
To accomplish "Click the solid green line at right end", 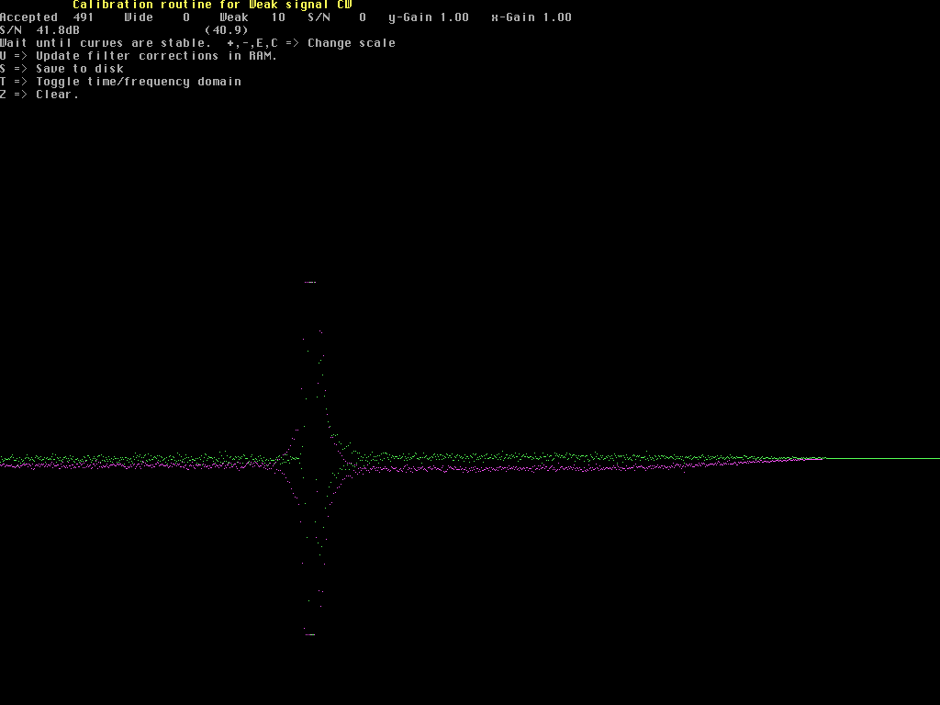I will coord(882,459).
